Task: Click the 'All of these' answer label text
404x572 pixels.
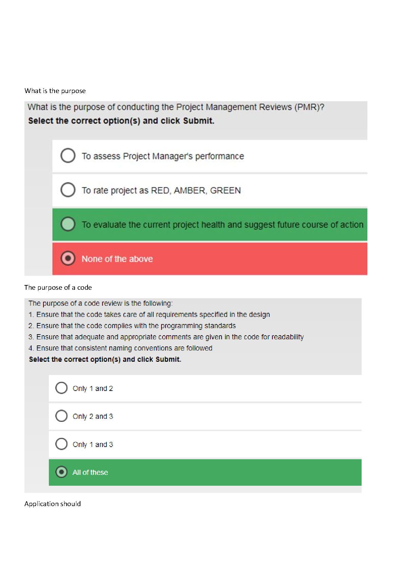Action: pos(90,472)
